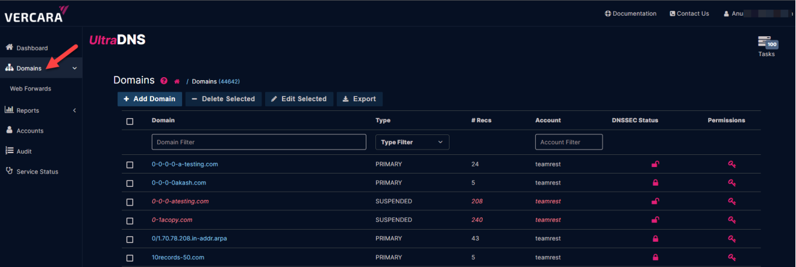Image resolution: width=796 pixels, height=267 pixels.
Task: Click DNSSEC lock icon for 0-1acopy.com
Action: click(x=655, y=220)
